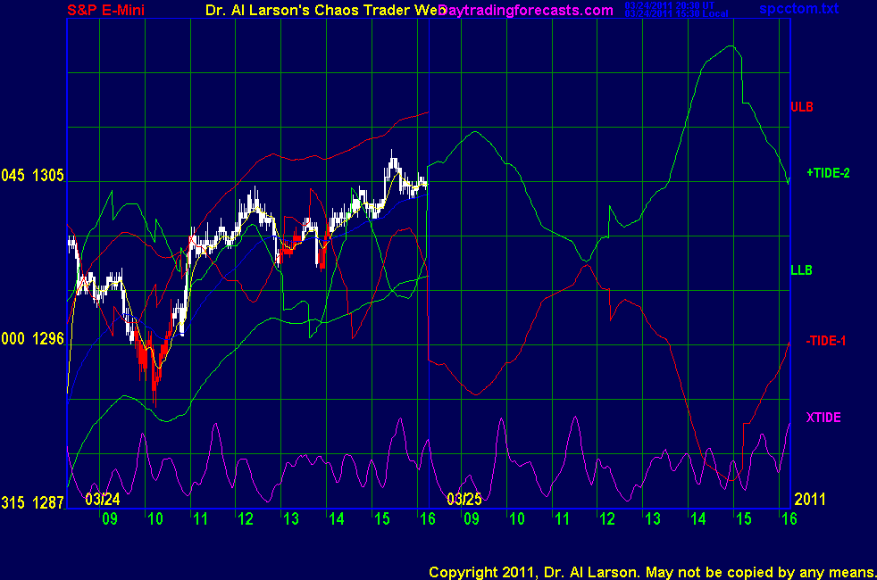Select the 09 hour label under 03/24
877x580 pixels.
pyautogui.click(x=110, y=518)
